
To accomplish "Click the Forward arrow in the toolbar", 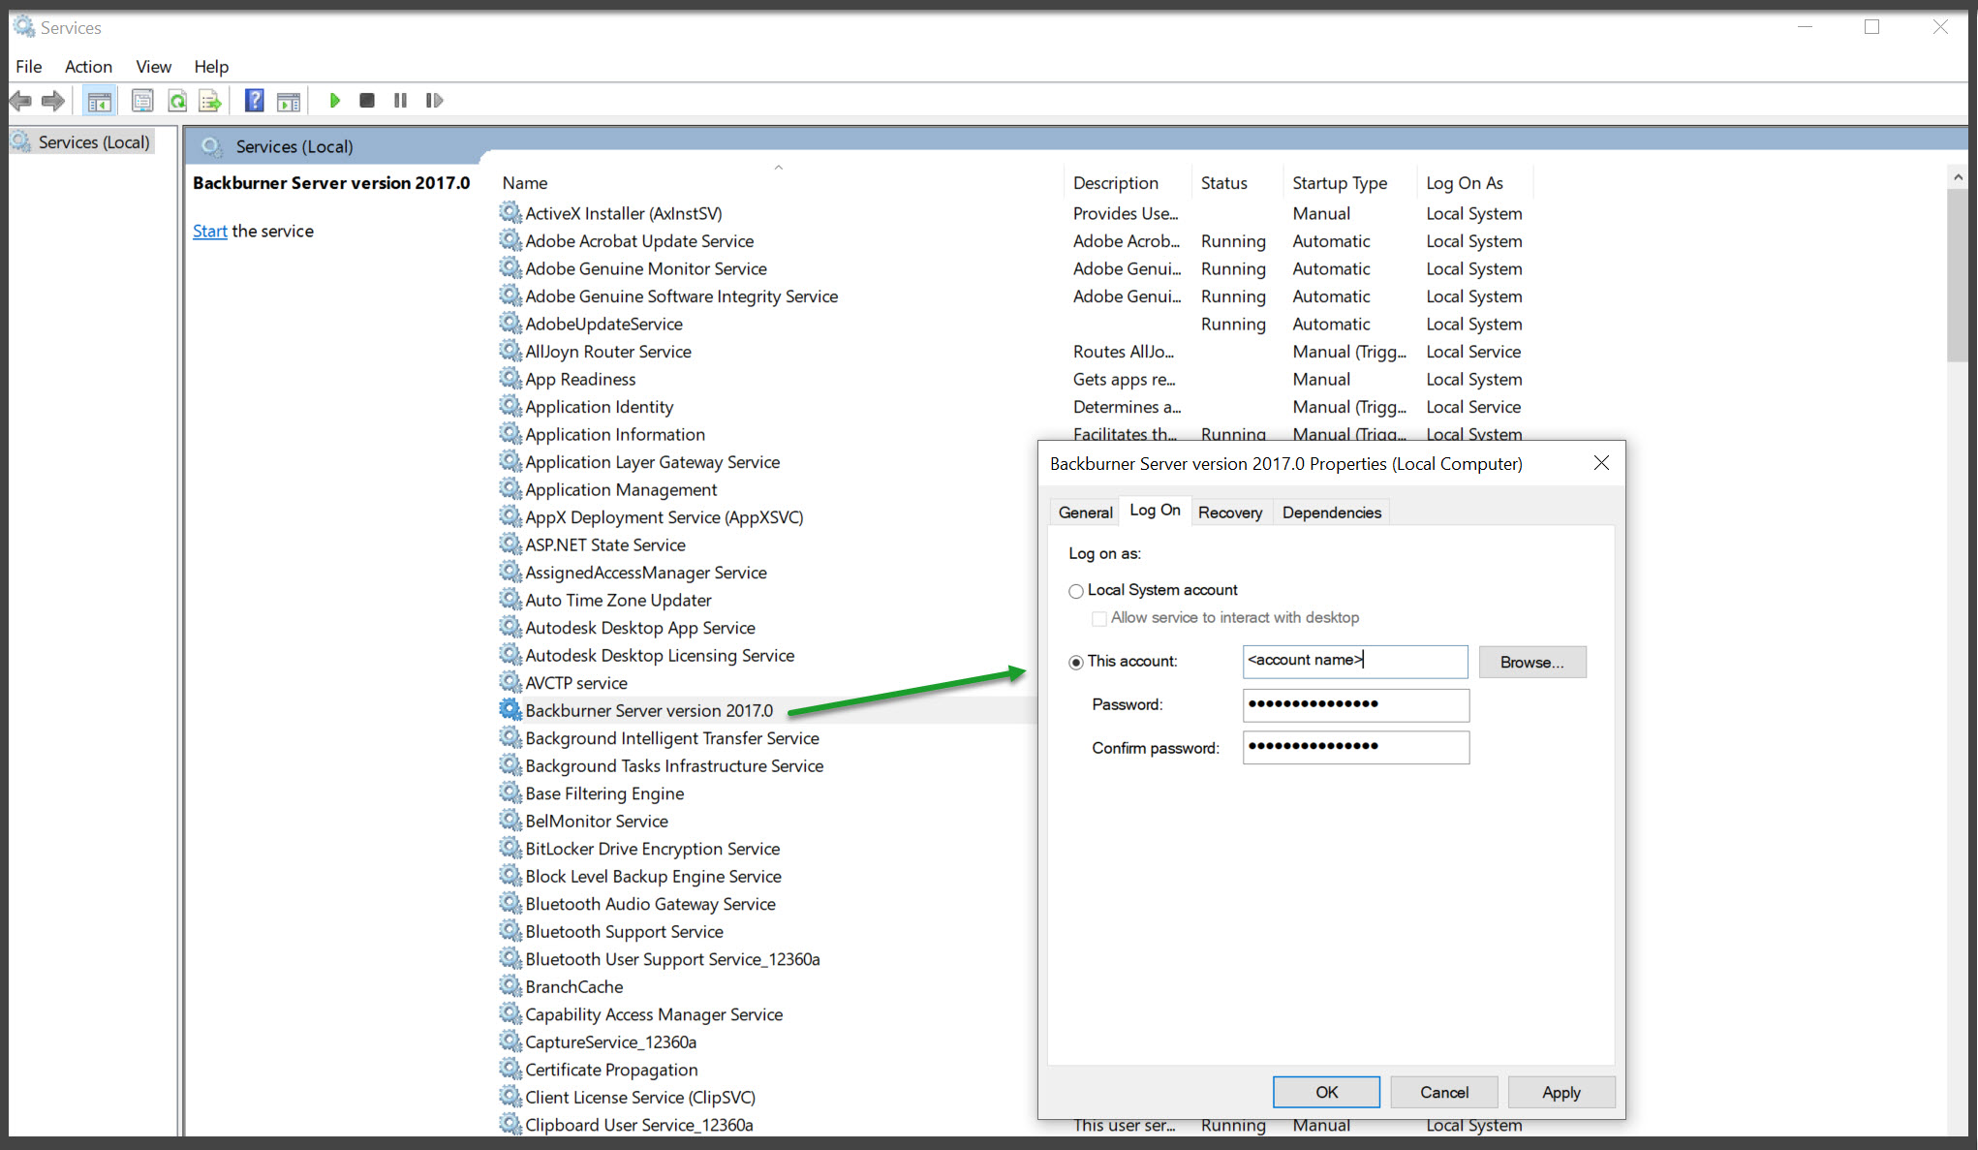I will coord(53,101).
